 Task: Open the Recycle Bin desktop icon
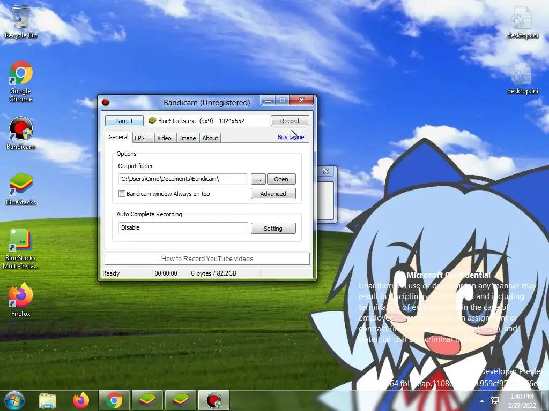point(21,21)
